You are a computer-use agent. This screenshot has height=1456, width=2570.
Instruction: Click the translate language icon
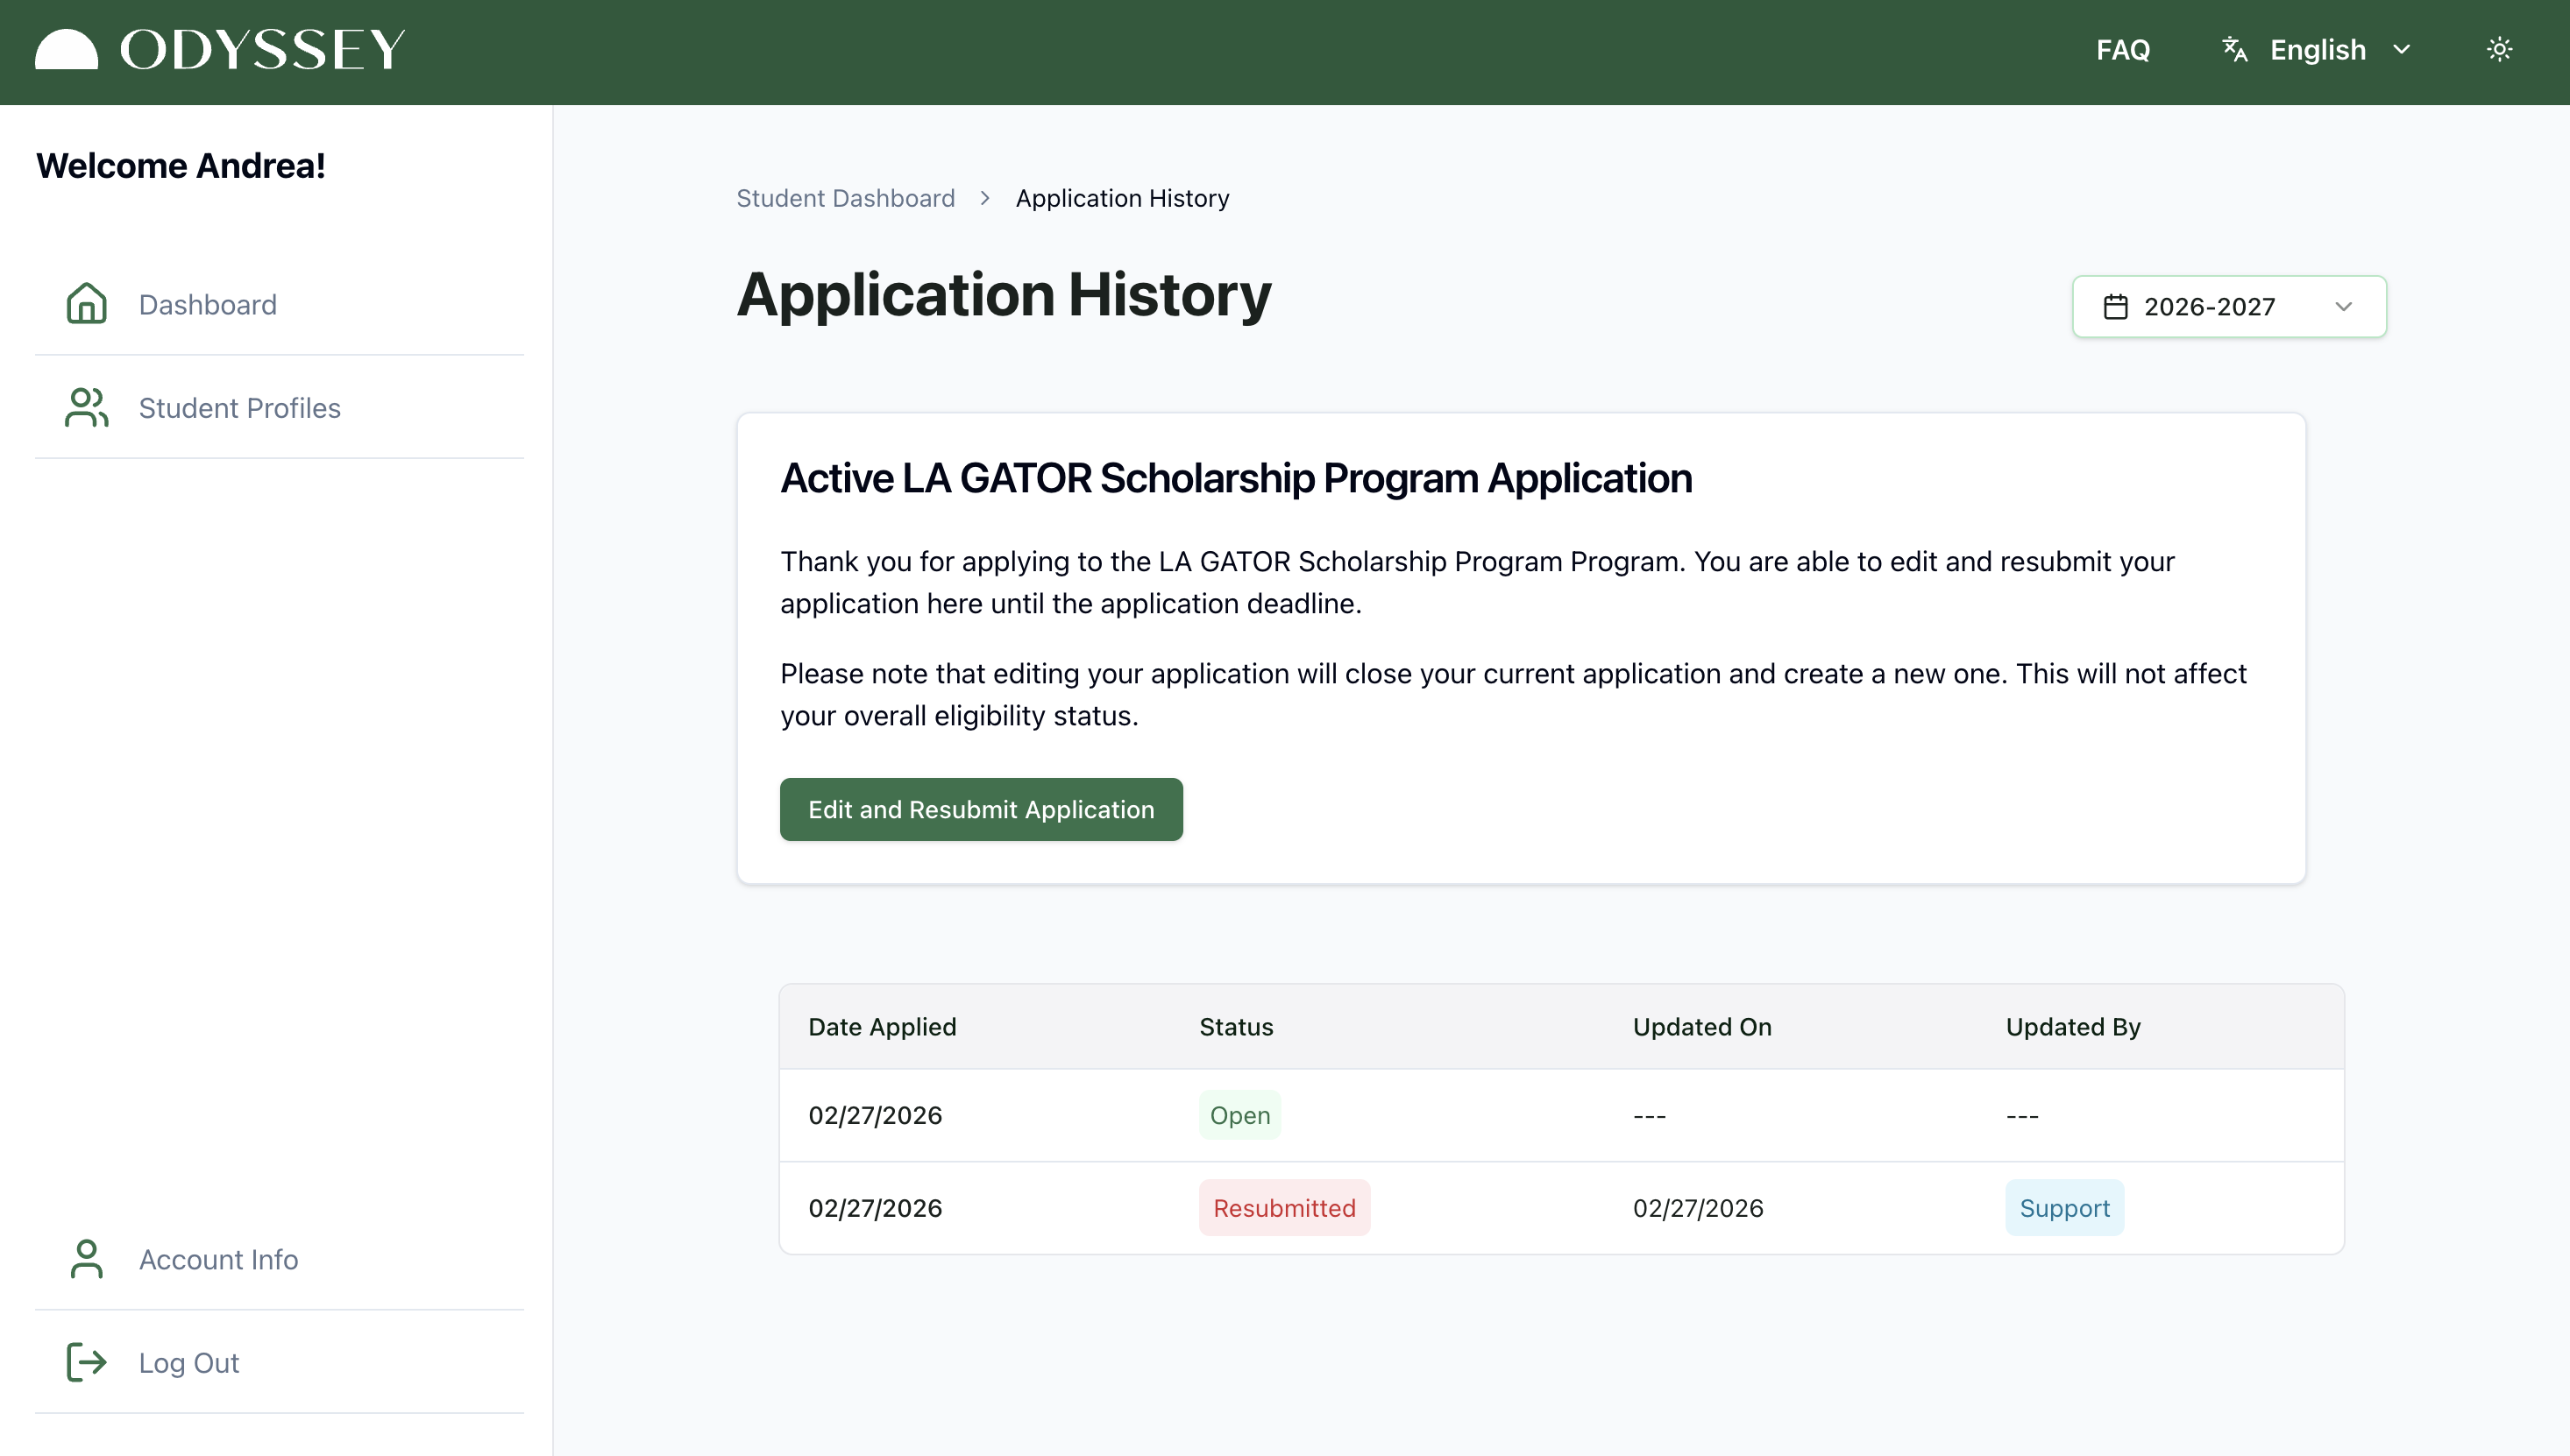(2235, 49)
